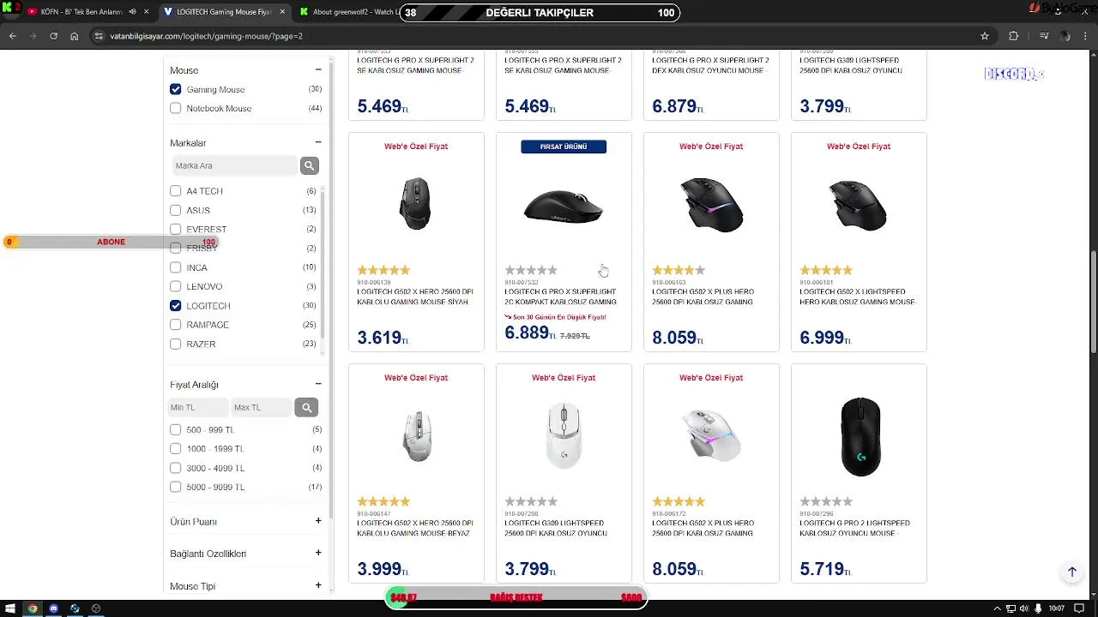The width and height of the screenshot is (1098, 617).
Task: Check the 500 - 999 TL price filter
Action: coord(176,429)
